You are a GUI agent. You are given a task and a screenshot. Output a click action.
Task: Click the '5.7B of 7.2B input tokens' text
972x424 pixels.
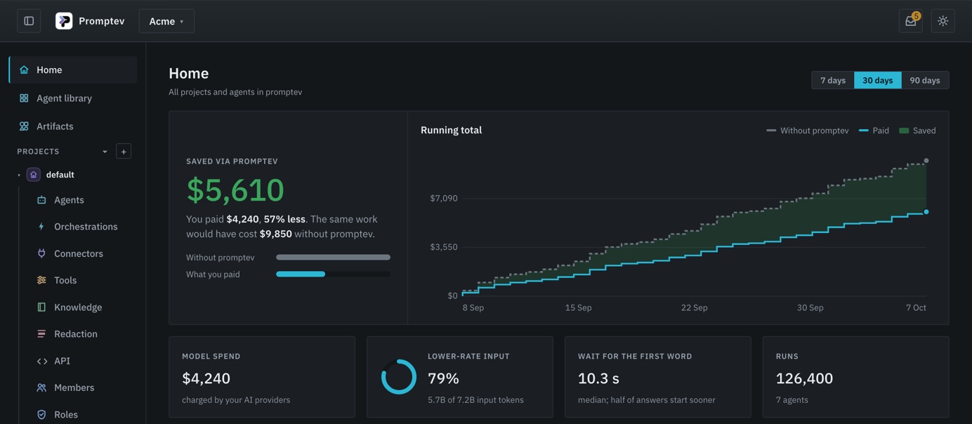tap(475, 400)
